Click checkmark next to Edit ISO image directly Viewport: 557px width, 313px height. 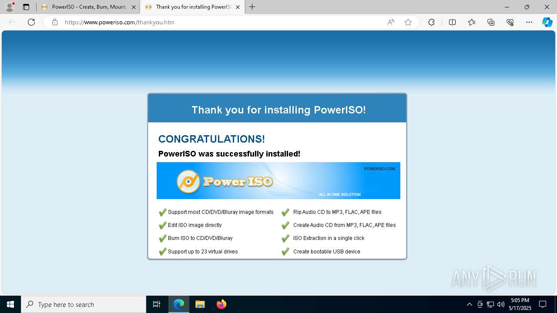(162, 225)
